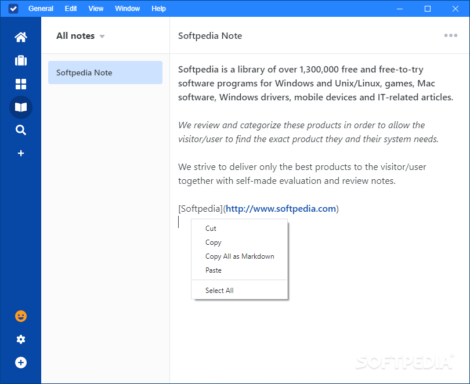Open the grid dashboard icon
Image resolution: width=470 pixels, height=384 pixels.
[x=21, y=84]
